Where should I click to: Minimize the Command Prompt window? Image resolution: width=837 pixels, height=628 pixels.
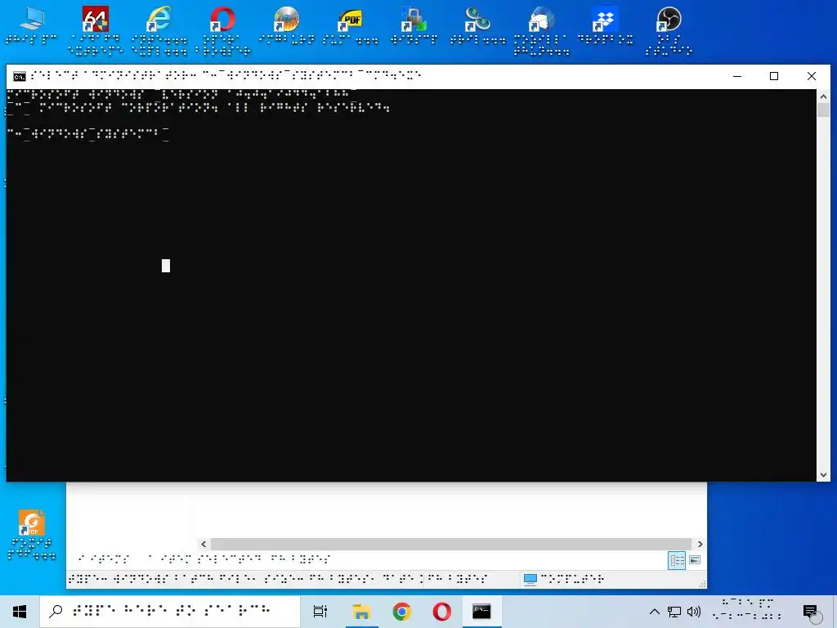tap(737, 76)
